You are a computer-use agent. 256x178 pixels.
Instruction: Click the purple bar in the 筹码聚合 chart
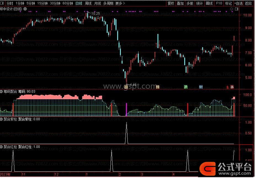tap(126, 109)
